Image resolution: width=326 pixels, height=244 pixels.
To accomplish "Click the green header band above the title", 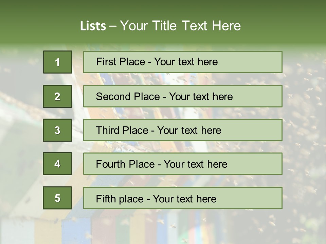I will coord(163,8).
